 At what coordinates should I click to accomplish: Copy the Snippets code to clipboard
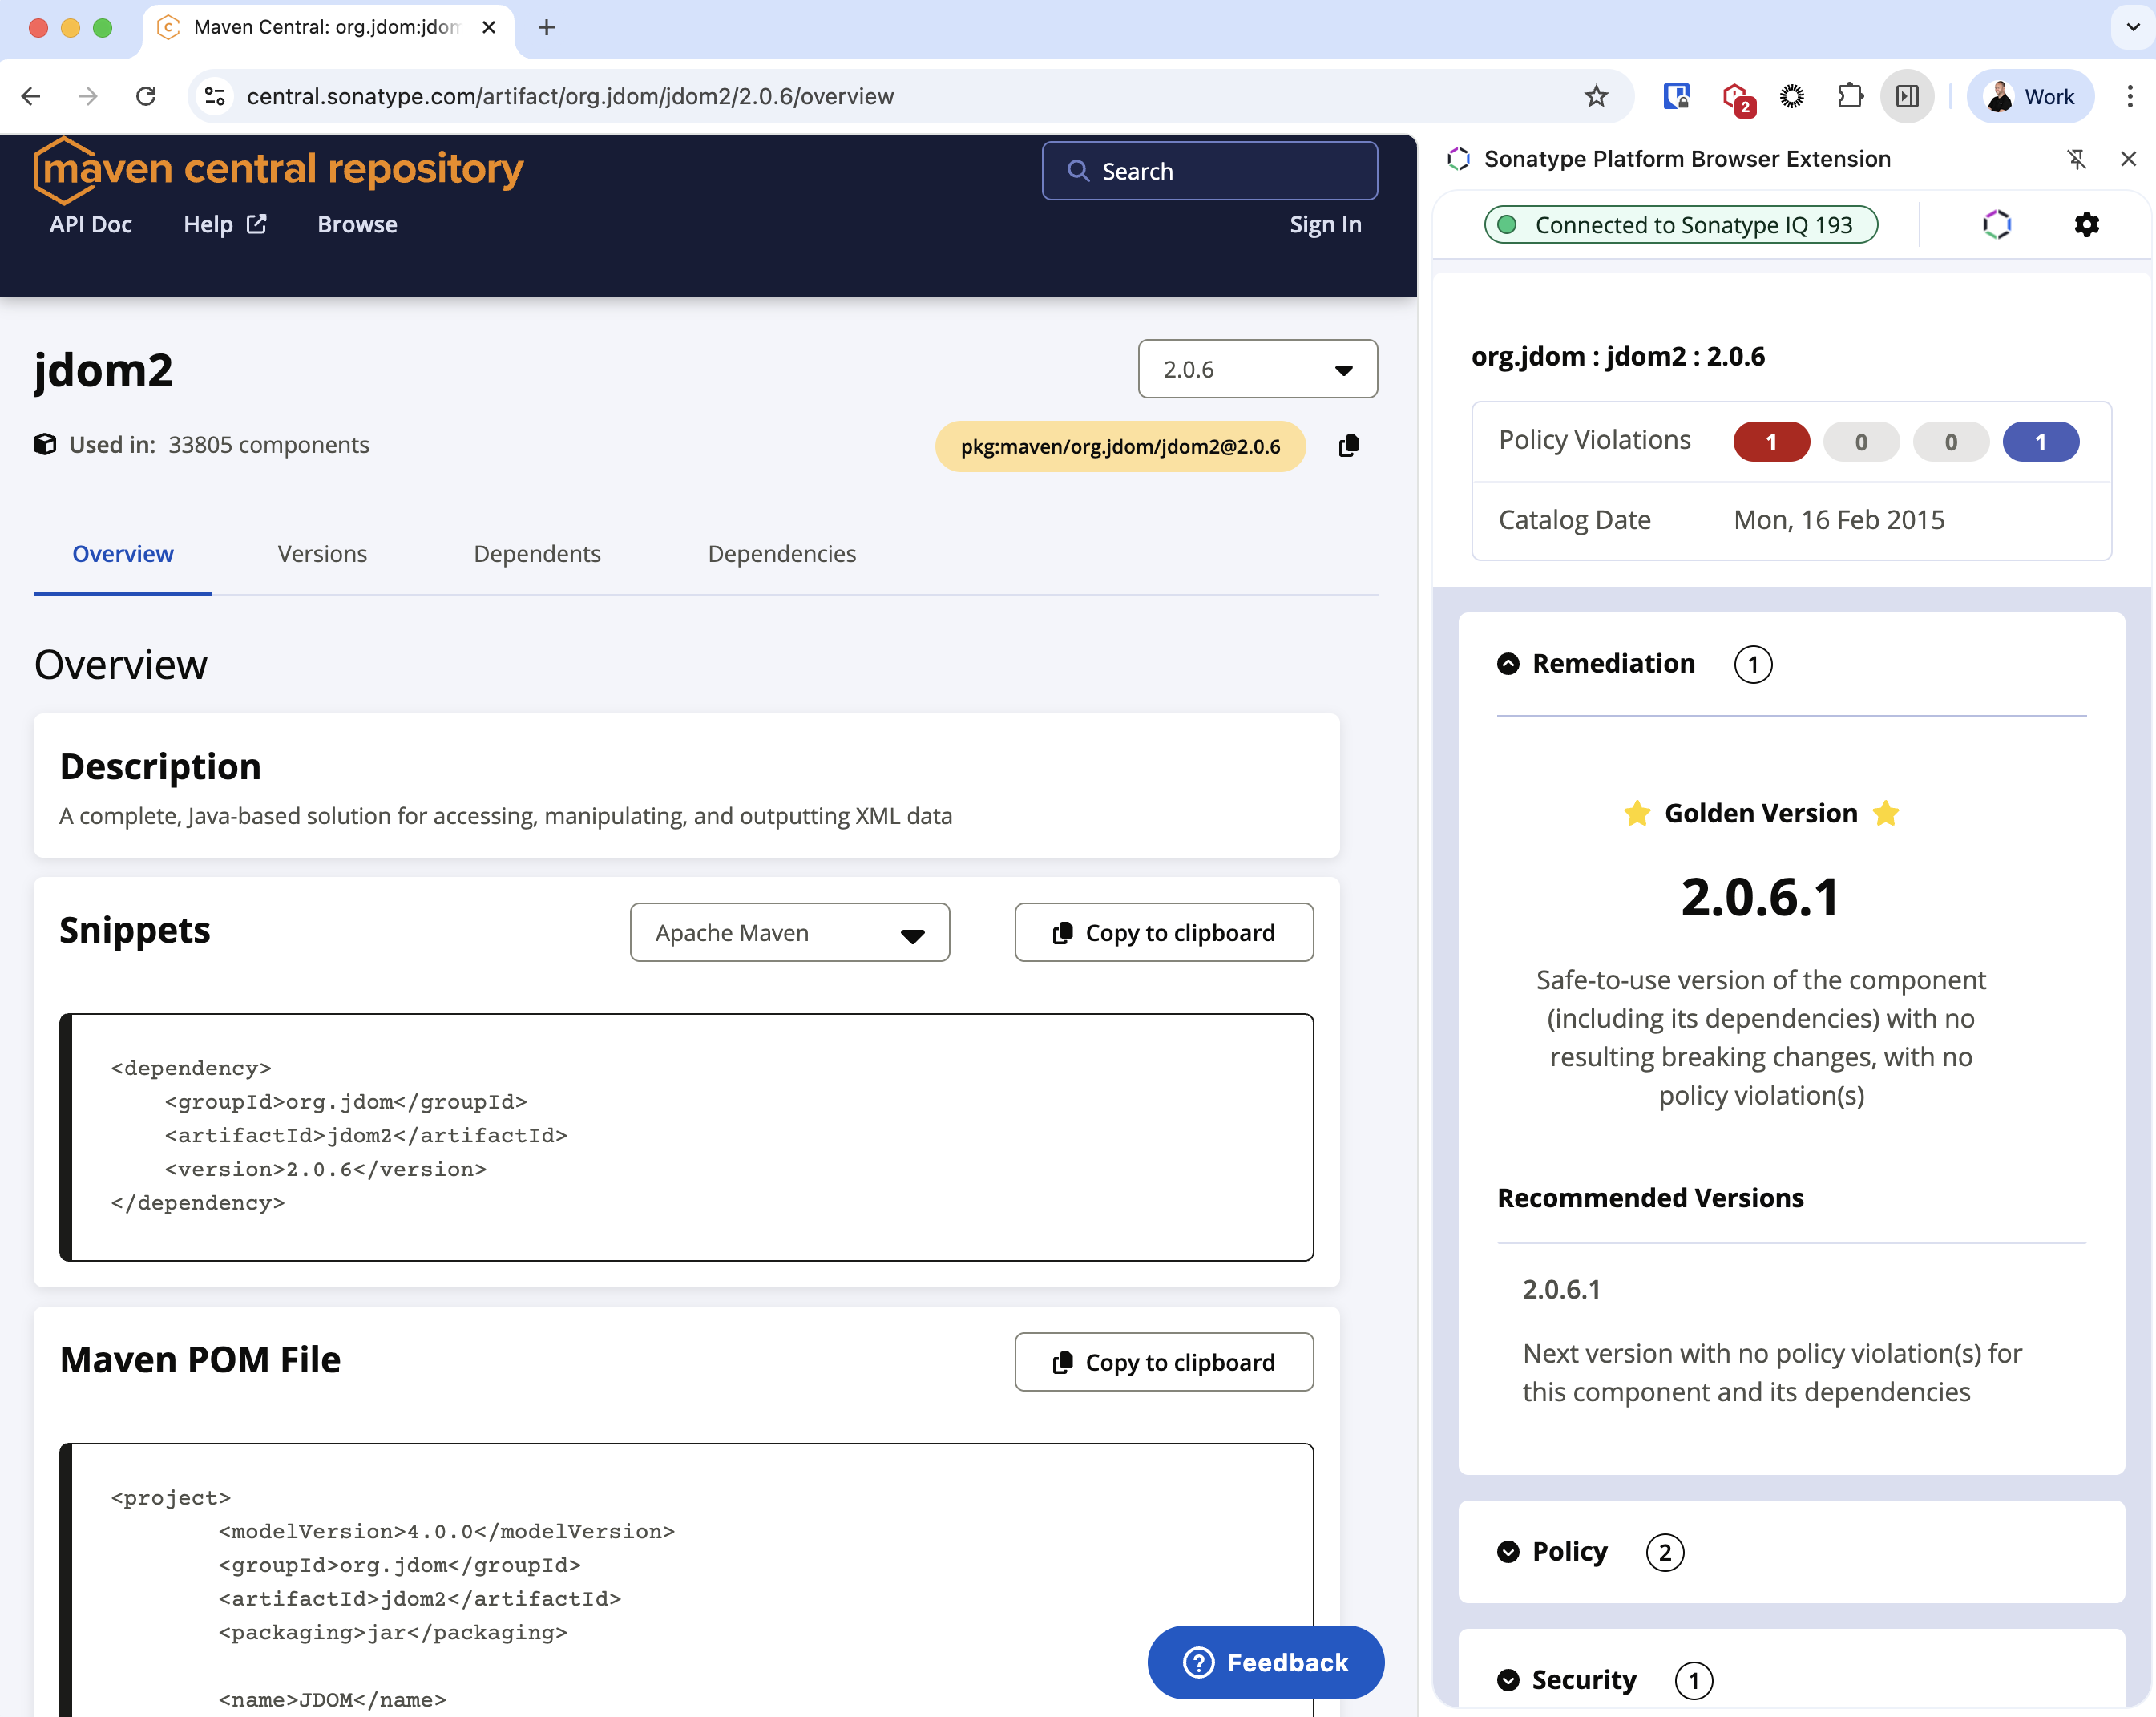(x=1164, y=933)
